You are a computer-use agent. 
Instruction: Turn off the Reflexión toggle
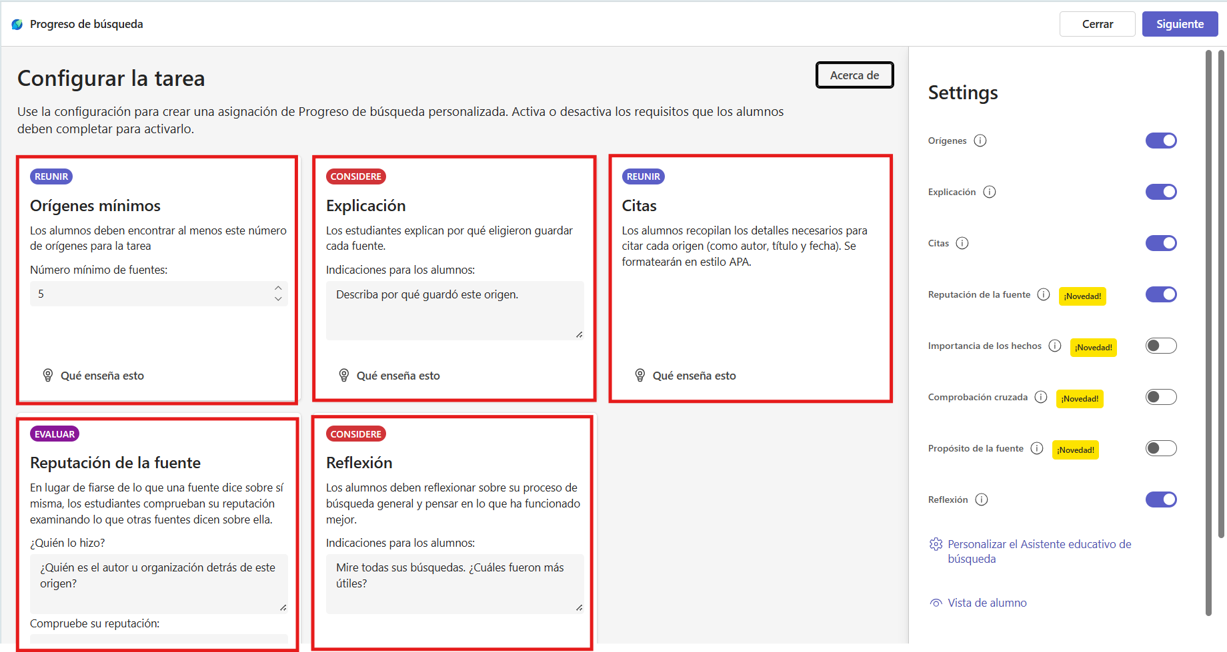1161,499
